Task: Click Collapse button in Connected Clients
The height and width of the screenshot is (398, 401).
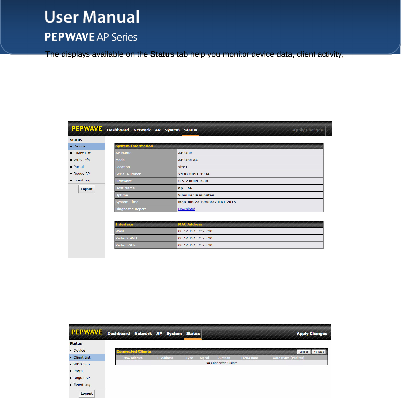Action: coord(319,352)
